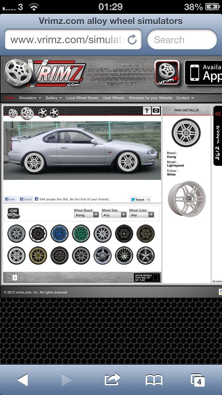Expand the Simulators menu
Screen dimensions: 222x395
30,98
